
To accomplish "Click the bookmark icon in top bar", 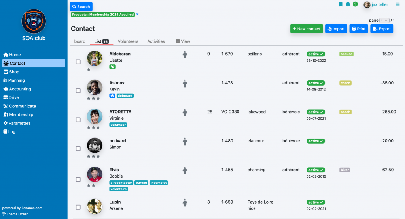I will click(x=341, y=4).
